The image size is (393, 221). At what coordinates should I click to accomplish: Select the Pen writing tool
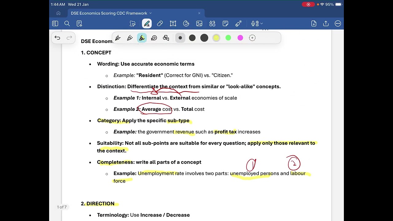(x=147, y=23)
